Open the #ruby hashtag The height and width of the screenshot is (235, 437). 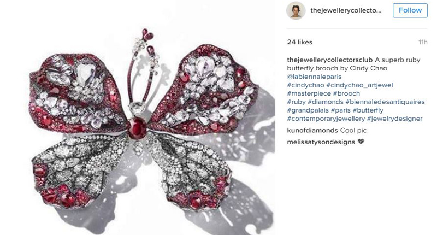pos(296,102)
